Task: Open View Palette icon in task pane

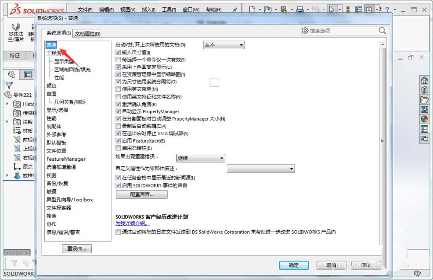Action: [424, 109]
